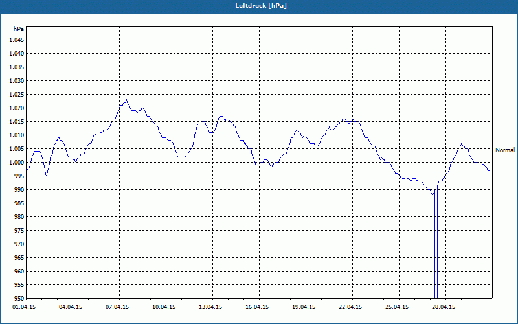Pick the date label '28.04.15'

[x=444, y=307]
